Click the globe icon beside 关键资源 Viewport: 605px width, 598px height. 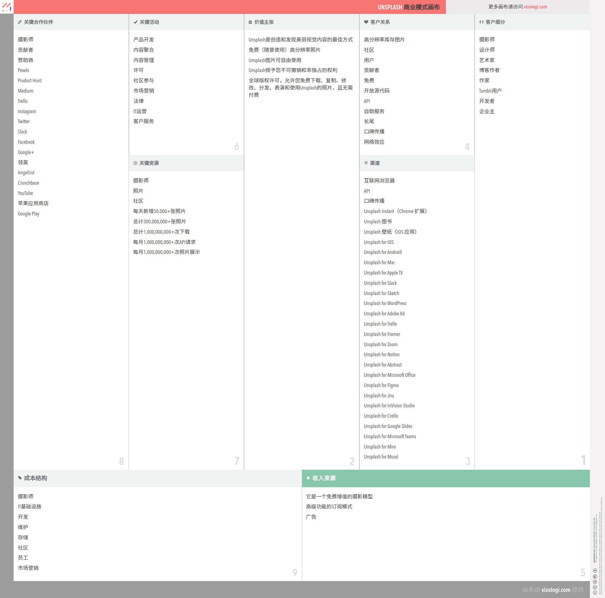coord(135,163)
